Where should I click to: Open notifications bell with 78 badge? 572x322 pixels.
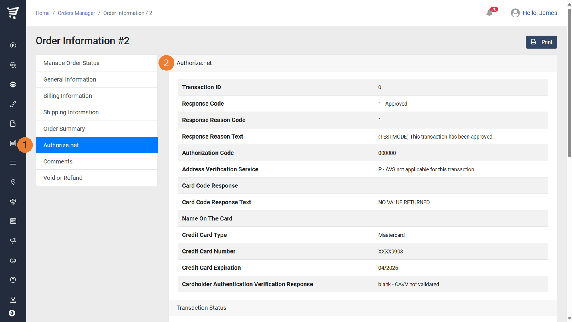coord(490,13)
